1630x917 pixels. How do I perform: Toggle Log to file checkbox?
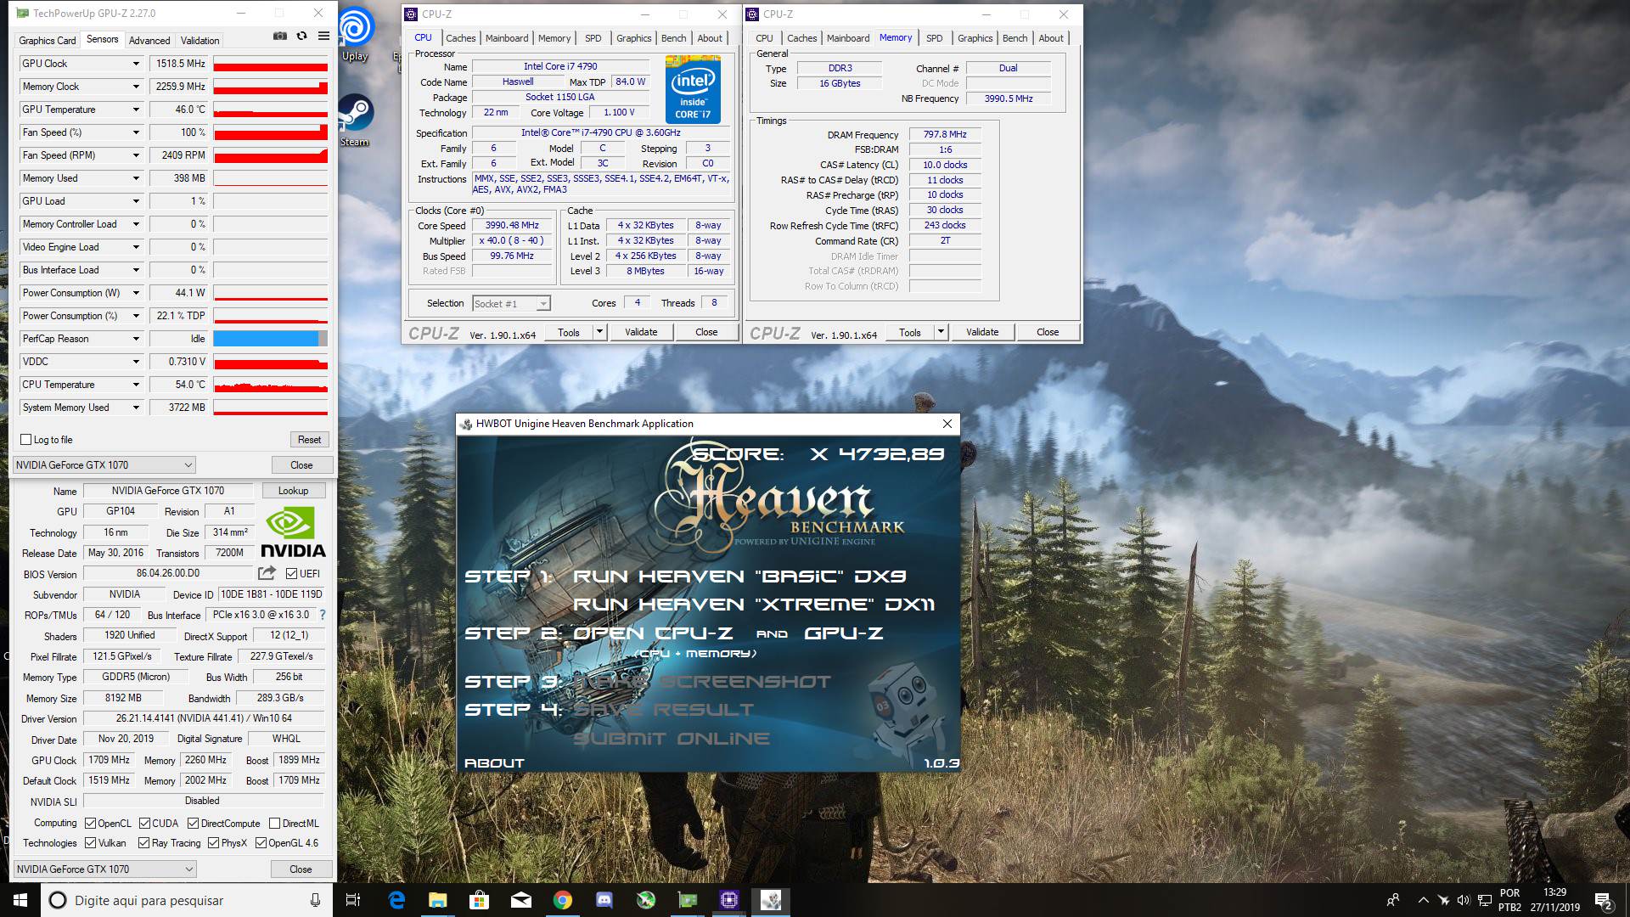pyautogui.click(x=26, y=440)
